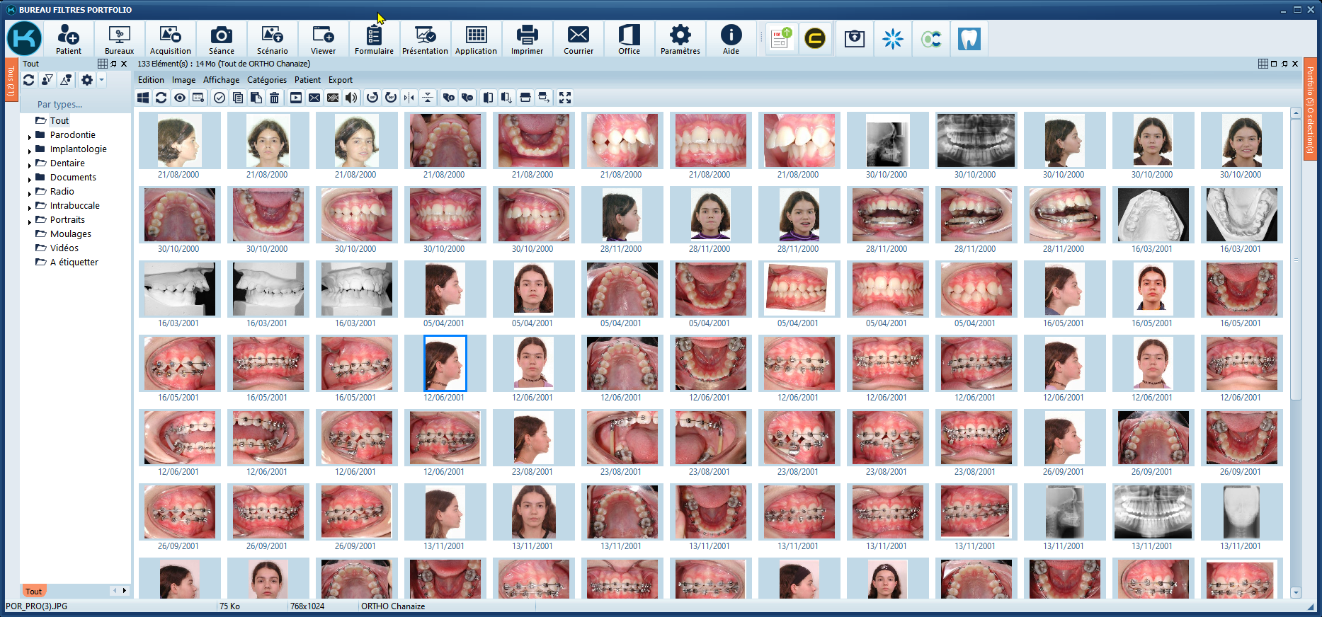Click the patient filter funnel icon
The width and height of the screenshot is (1322, 617).
(47, 80)
